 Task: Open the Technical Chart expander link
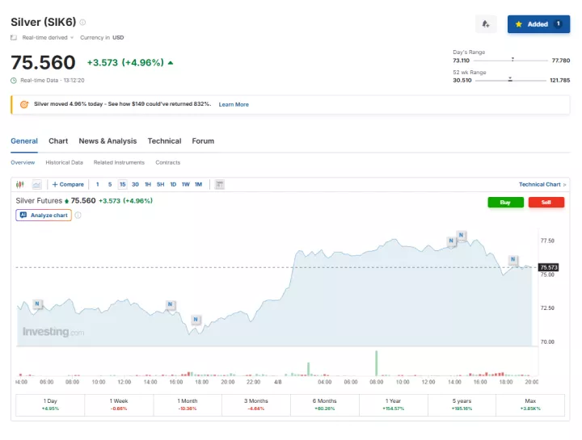click(542, 184)
